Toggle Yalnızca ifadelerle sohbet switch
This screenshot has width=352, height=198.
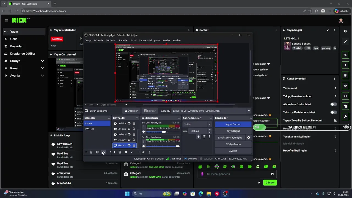tap(334, 112)
